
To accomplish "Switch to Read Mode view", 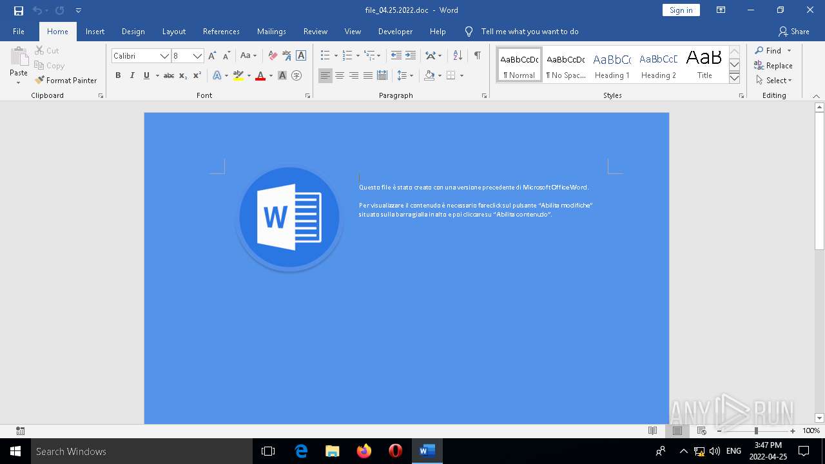I will (653, 431).
